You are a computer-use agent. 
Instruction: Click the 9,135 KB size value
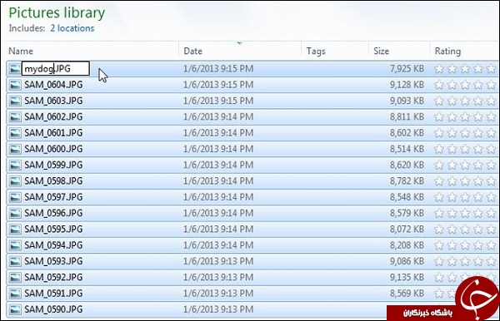pos(407,277)
